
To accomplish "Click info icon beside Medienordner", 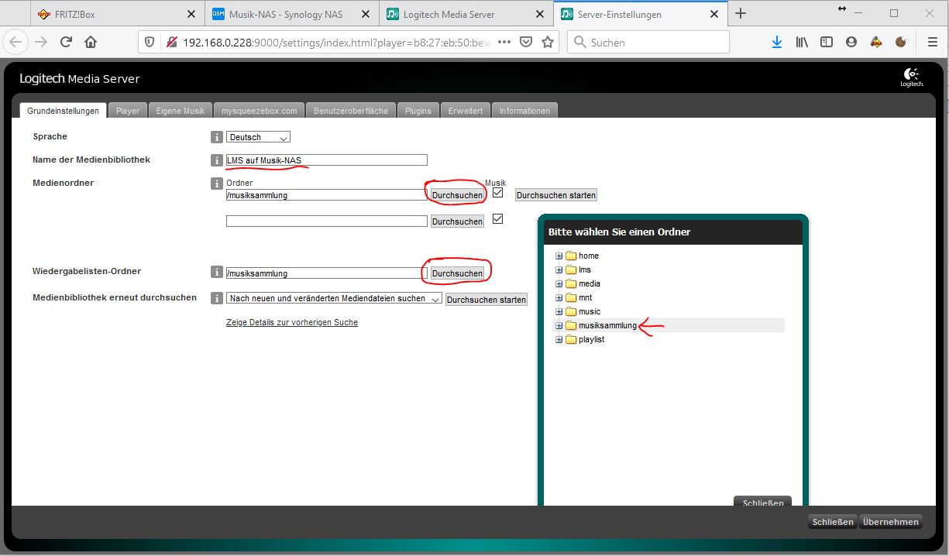I will [x=217, y=184].
